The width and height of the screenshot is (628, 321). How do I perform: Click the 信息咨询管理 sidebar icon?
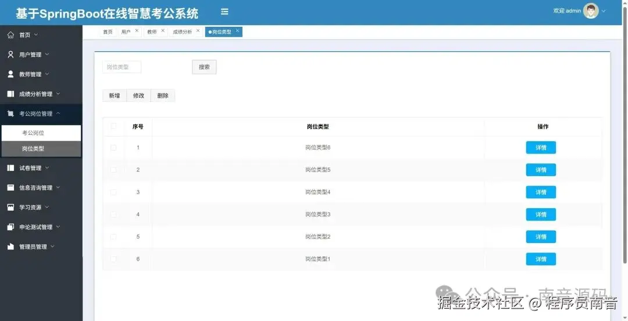pos(11,188)
